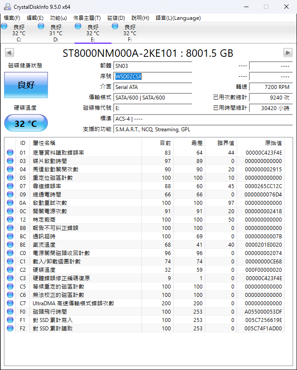Click status orb for attribute F2 row

click(x=10, y=329)
